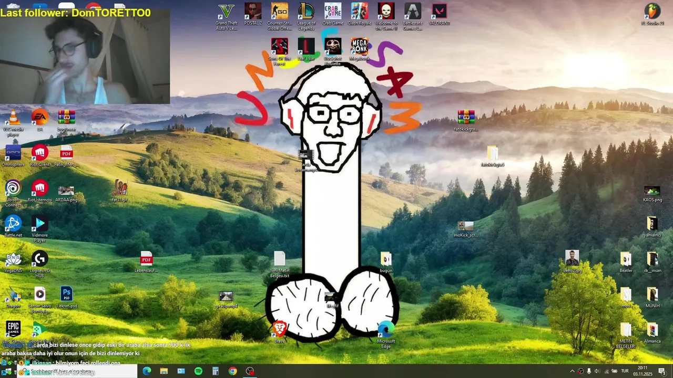Viewport: 673px width, 378px height.
Task: Launch the POSTAL 2 desktop icon
Action: (253, 15)
